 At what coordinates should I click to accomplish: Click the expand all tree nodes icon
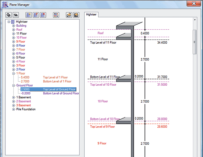pos(9,15)
